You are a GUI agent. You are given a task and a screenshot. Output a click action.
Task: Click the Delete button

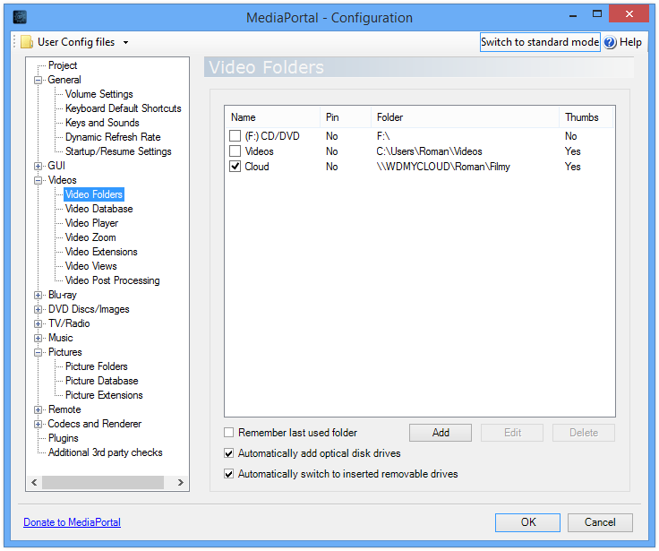pyautogui.click(x=584, y=433)
